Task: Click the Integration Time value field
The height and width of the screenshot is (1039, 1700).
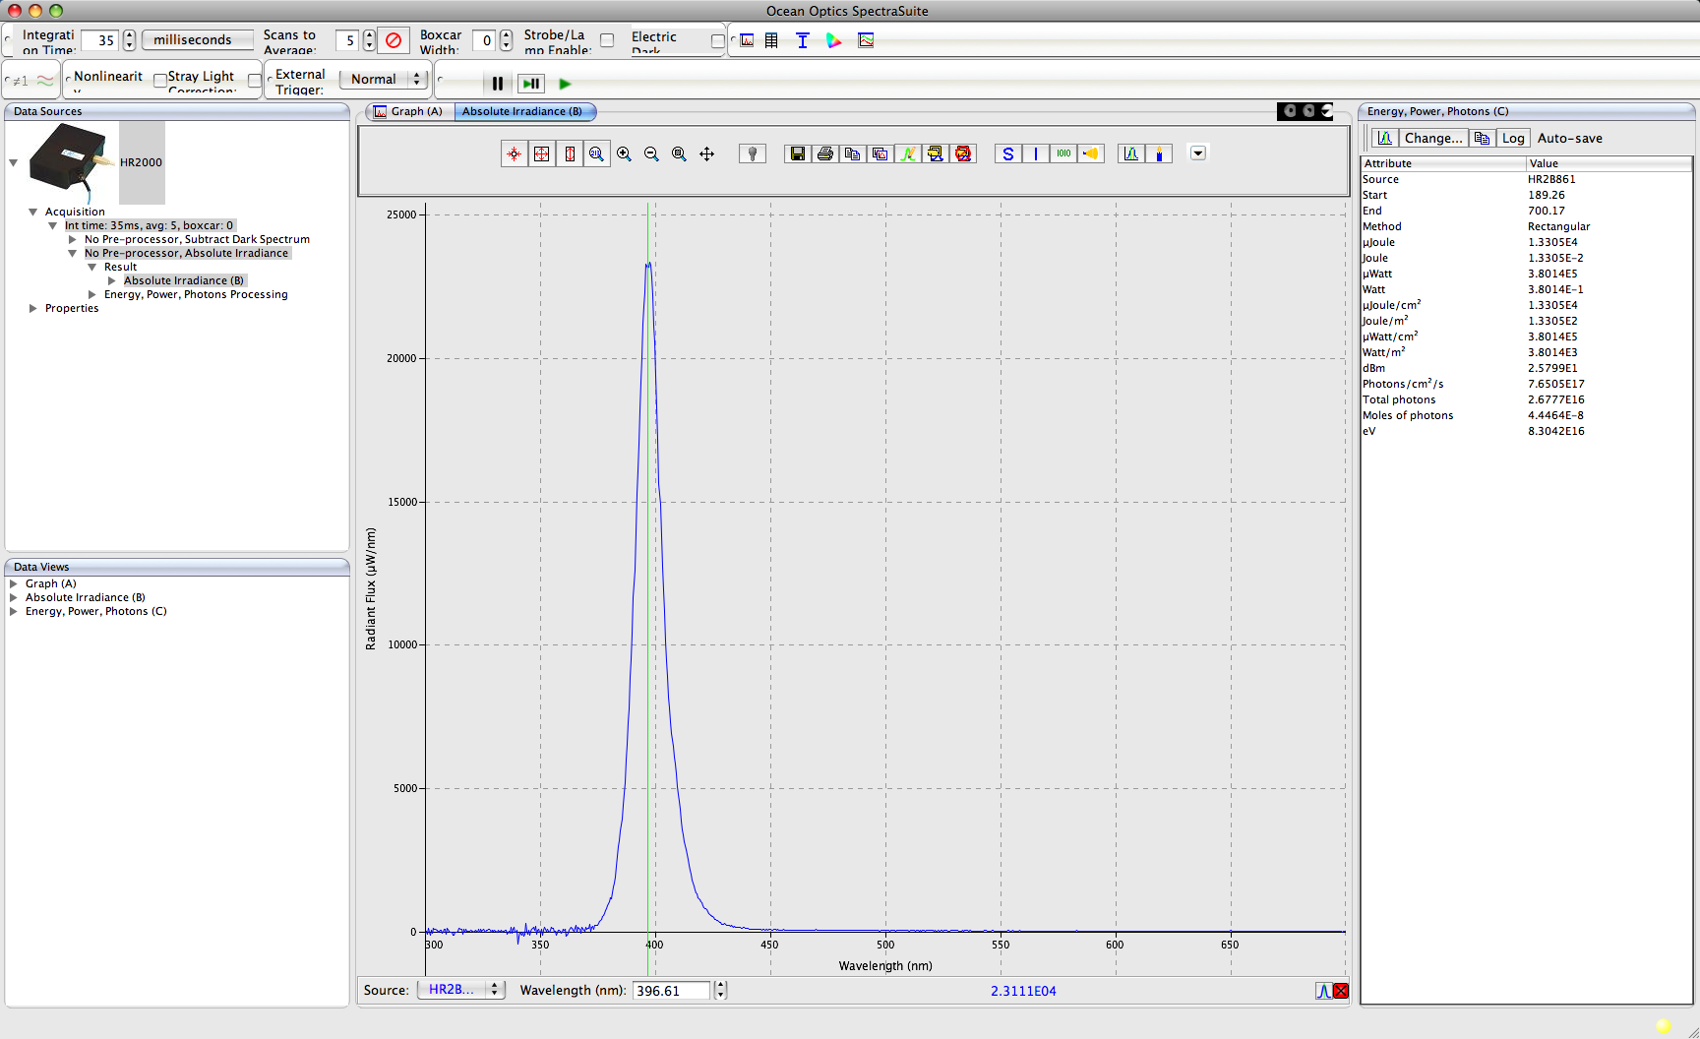Action: [100, 40]
